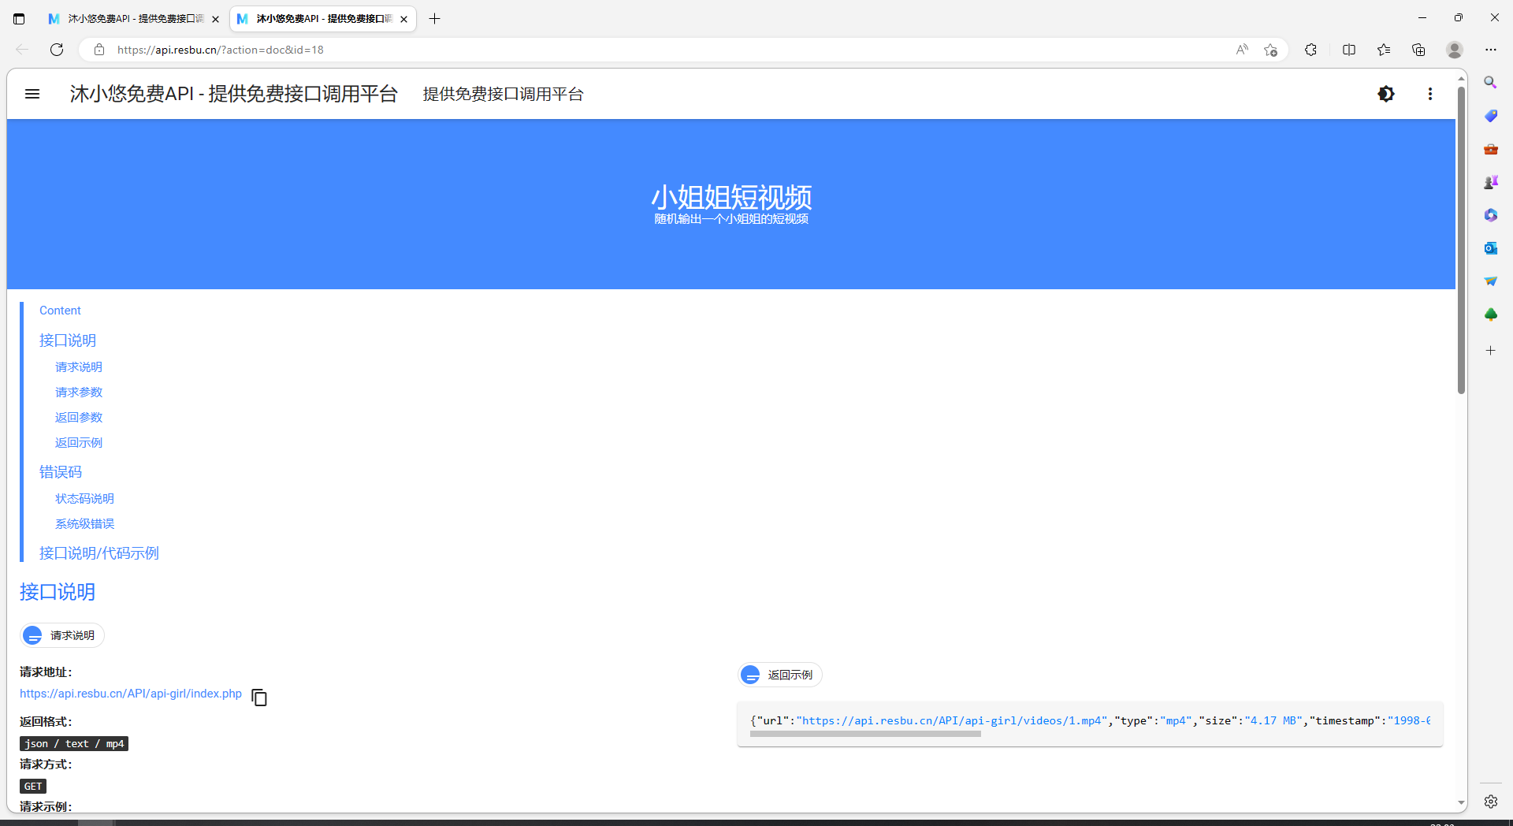The image size is (1513, 826).
Task: Expand the 返回示例 section button
Action: coord(779,675)
